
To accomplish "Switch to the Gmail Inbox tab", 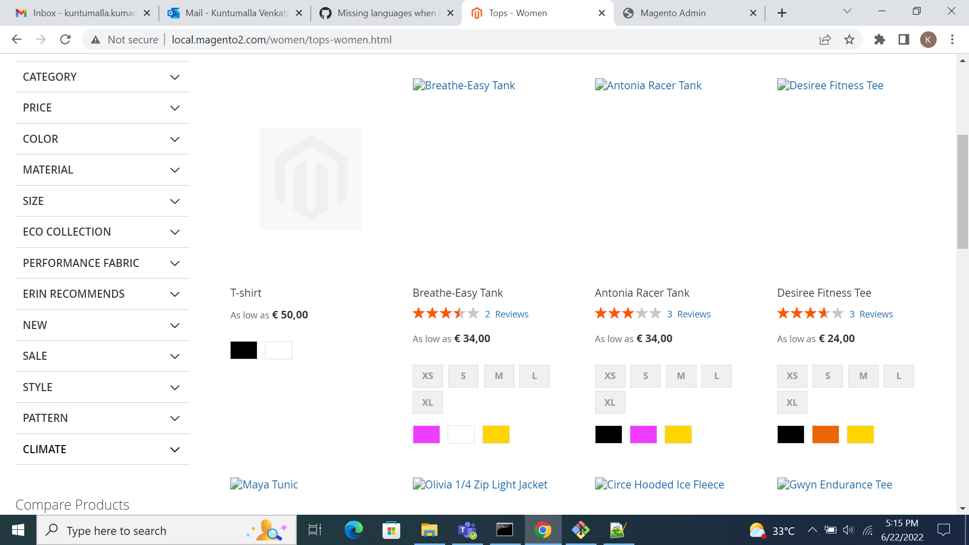I will pos(81,13).
